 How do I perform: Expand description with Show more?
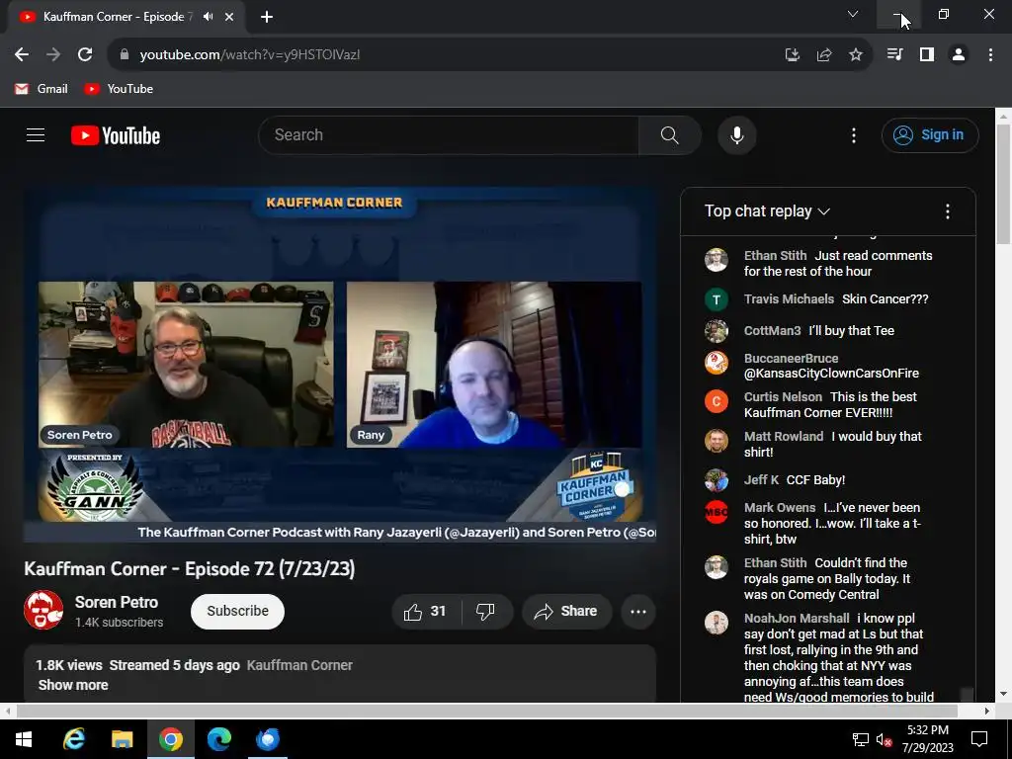pos(73,685)
